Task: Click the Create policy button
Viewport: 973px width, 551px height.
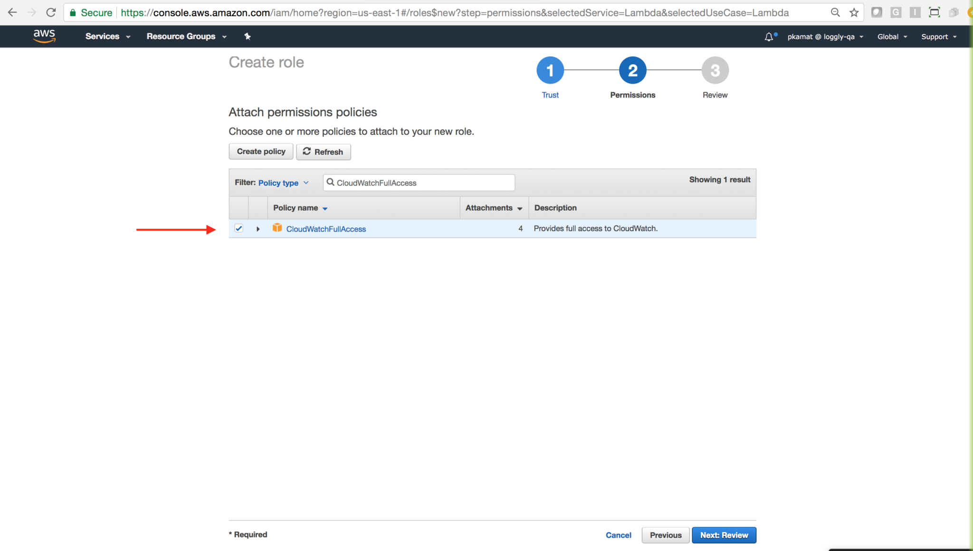Action: [261, 151]
